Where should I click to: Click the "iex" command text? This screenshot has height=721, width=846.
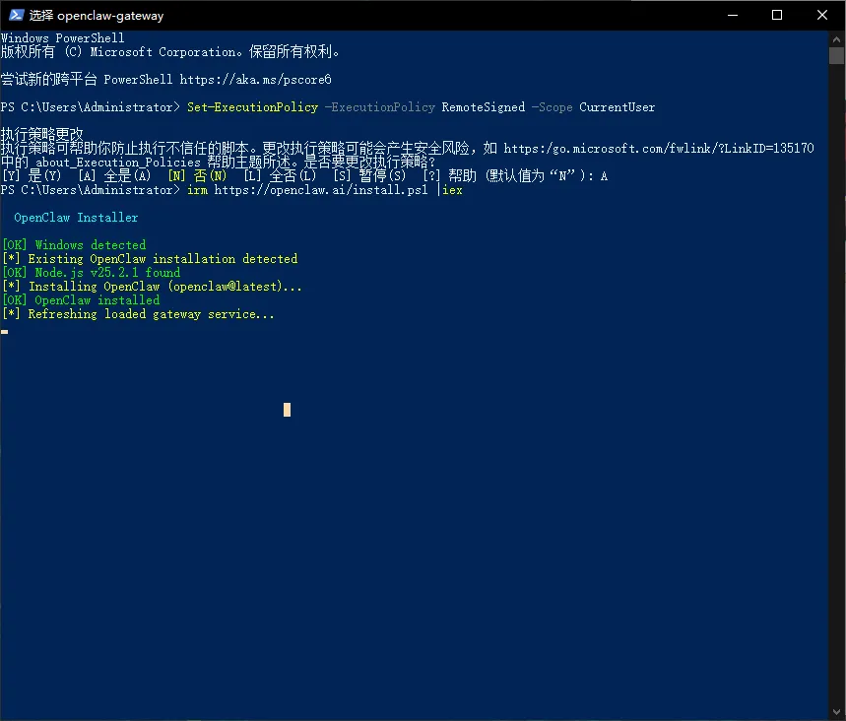coord(452,190)
